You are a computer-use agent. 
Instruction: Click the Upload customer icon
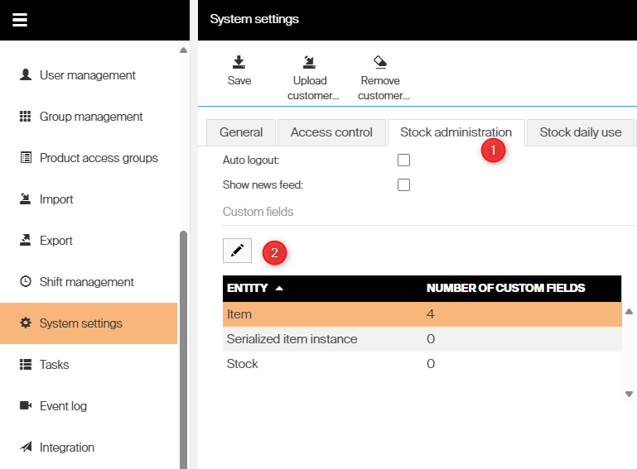(309, 62)
